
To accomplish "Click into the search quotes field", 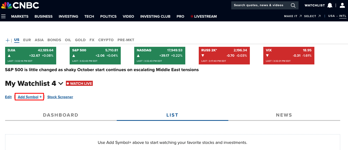I will pyautogui.click(x=258, y=5).
